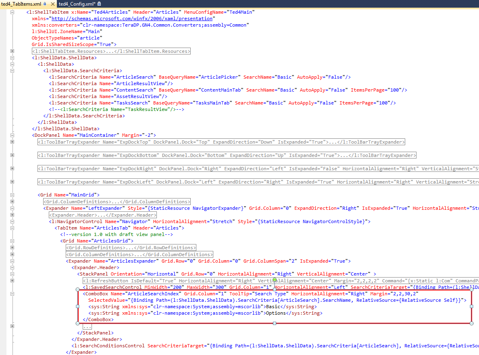
Task: Click the collapsed ellipsis region below ComboBox
Action: [87, 326]
